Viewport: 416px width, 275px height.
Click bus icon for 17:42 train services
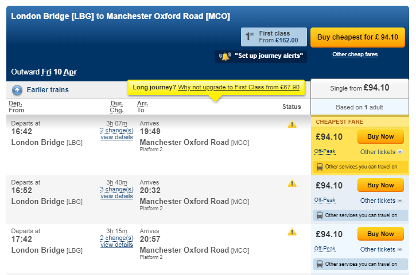click(x=319, y=264)
